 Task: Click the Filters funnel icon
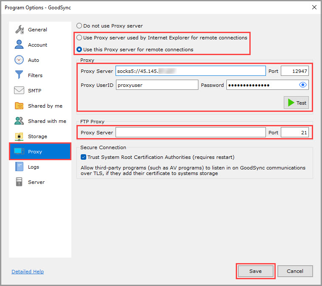[x=19, y=75]
